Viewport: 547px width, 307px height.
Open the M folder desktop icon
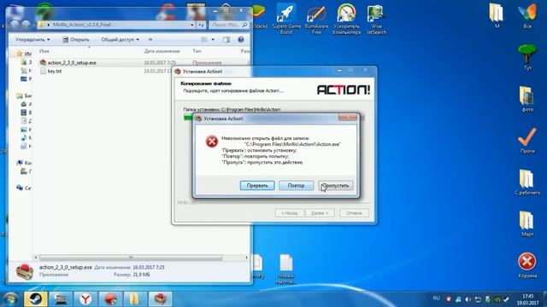(496, 15)
